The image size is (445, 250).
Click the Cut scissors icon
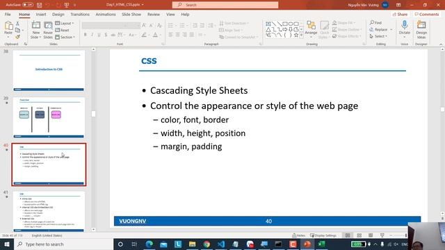pyautogui.click(x=17, y=24)
